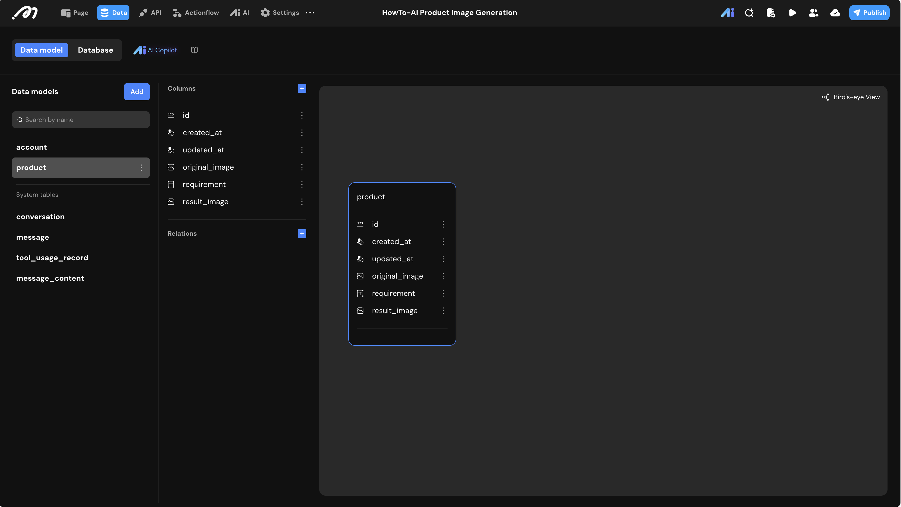Open the more options ellipsis in navigation
The image size is (901, 507).
click(310, 13)
